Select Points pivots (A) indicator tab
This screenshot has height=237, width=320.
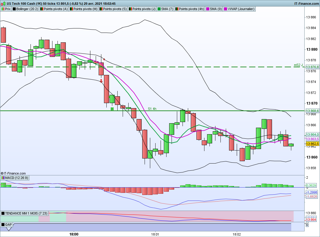click(x=54, y=9)
